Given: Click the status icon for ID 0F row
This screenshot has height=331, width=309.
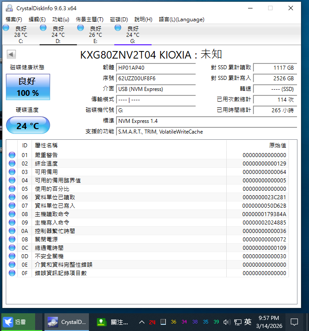Looking at the screenshot, I should click(12, 273).
